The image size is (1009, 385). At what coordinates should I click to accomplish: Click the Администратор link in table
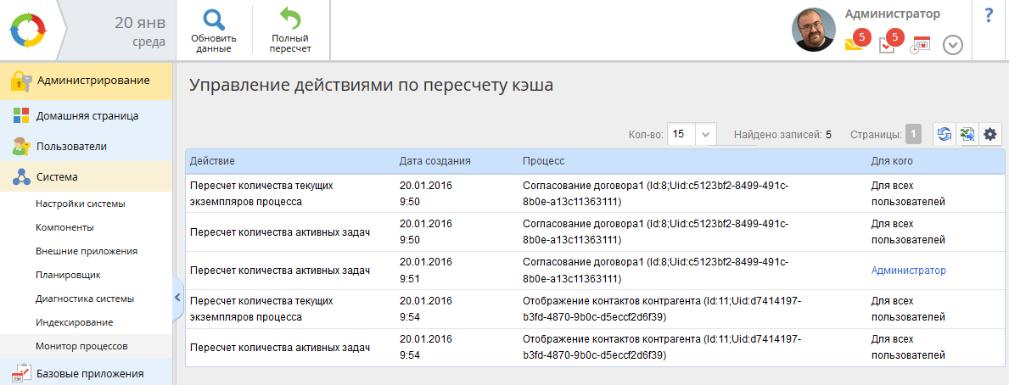click(x=909, y=271)
